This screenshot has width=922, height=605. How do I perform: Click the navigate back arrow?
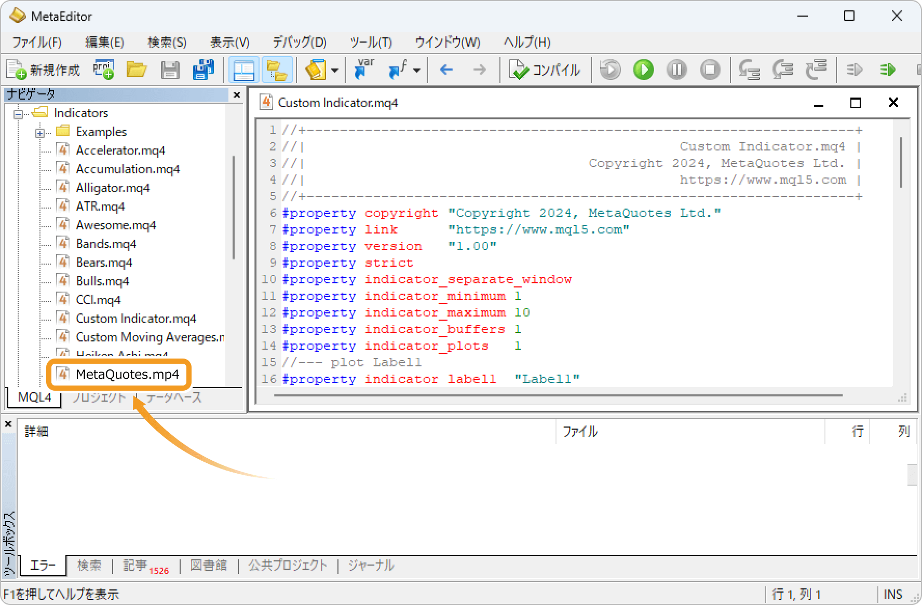(x=446, y=70)
